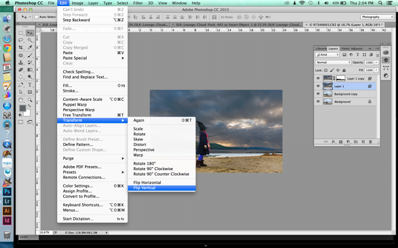The image size is (398, 248).
Task: Click Content-Aware Scale
Action: (x=93, y=99)
